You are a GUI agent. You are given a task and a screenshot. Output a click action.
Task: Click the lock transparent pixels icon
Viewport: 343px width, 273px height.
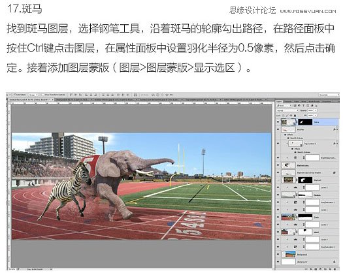(283, 116)
